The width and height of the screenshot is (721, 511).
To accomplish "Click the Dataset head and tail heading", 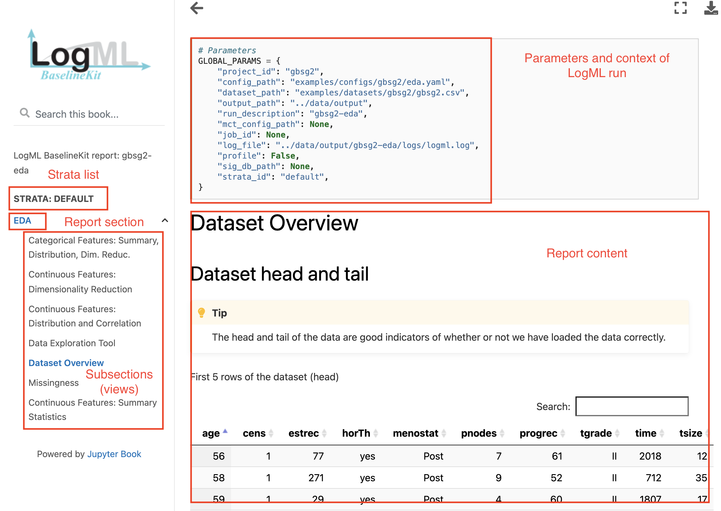I will click(280, 274).
